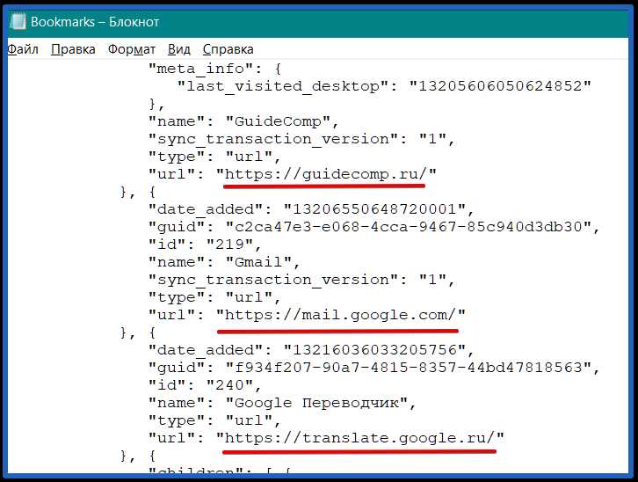Image resolution: width=638 pixels, height=482 pixels.
Task: Open the Справка menu
Action: click(228, 49)
